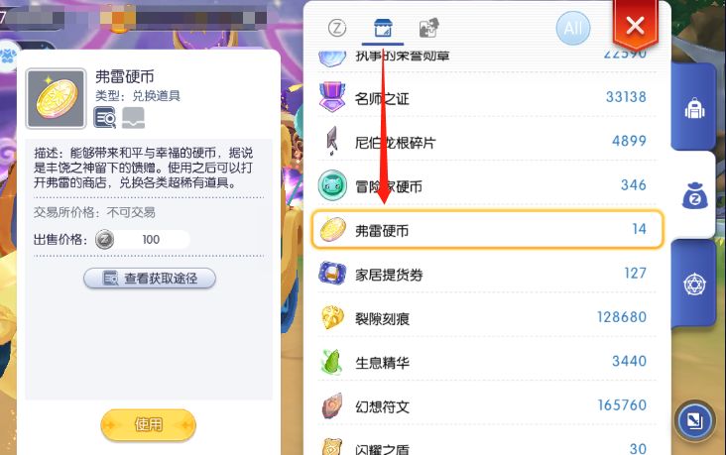The image size is (726, 455).
Task: Open 查看获取途径 button
Action: point(150,279)
